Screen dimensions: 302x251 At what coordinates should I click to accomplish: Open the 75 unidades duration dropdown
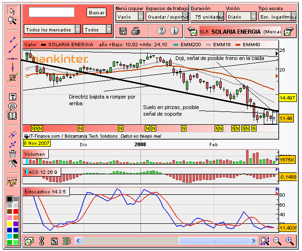(207, 17)
